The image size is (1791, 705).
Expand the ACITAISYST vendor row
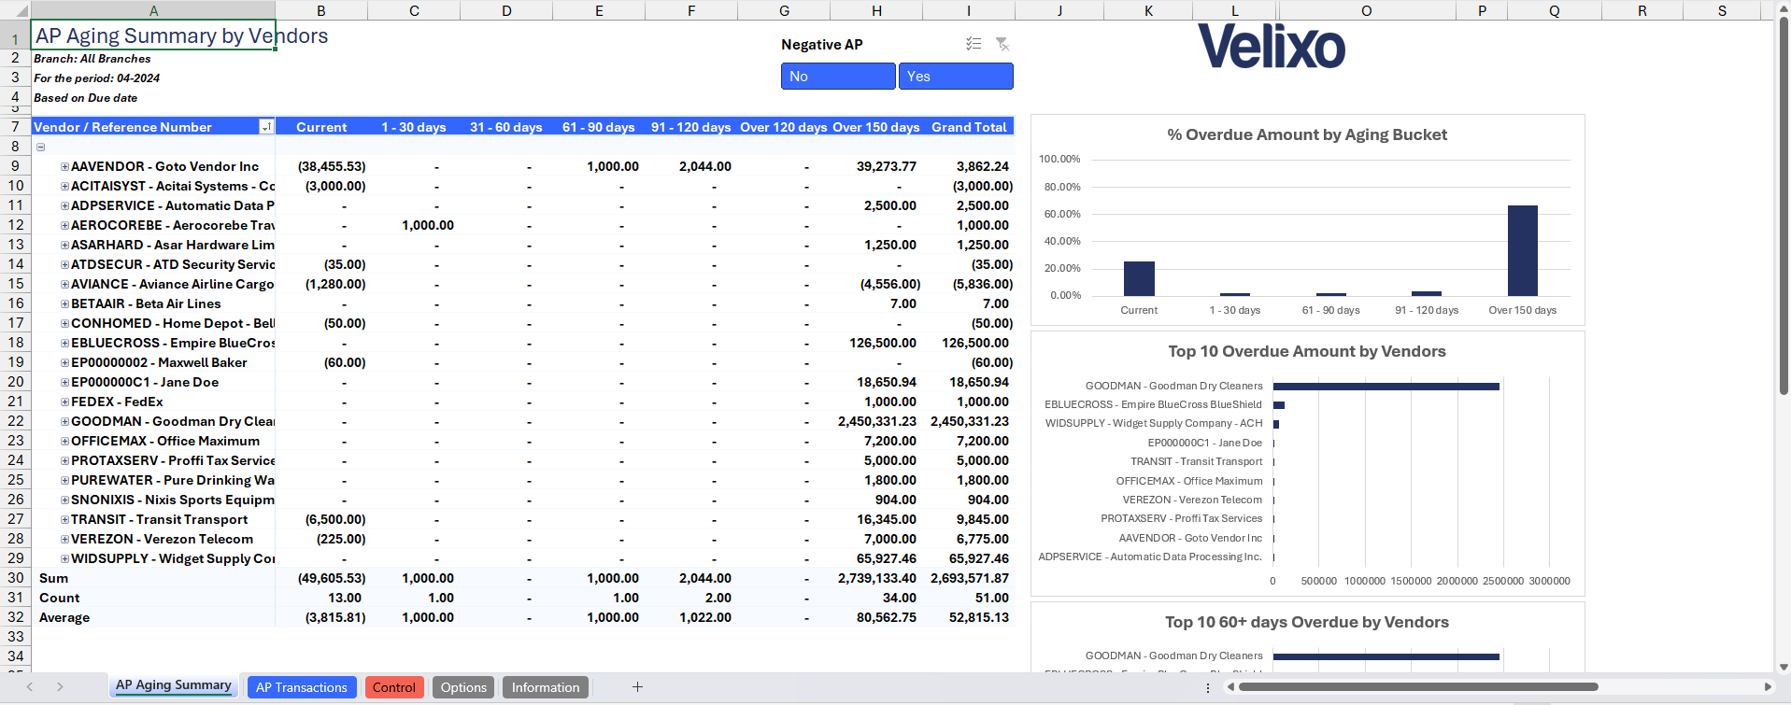[x=64, y=186]
